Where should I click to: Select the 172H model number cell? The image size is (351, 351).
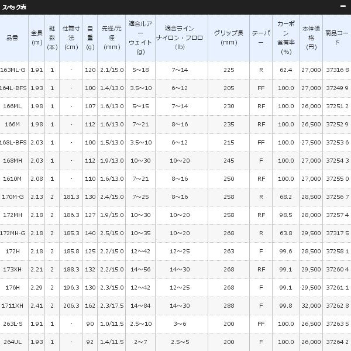[13, 251]
